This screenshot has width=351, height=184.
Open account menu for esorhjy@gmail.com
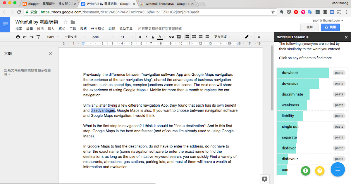tap(328, 20)
